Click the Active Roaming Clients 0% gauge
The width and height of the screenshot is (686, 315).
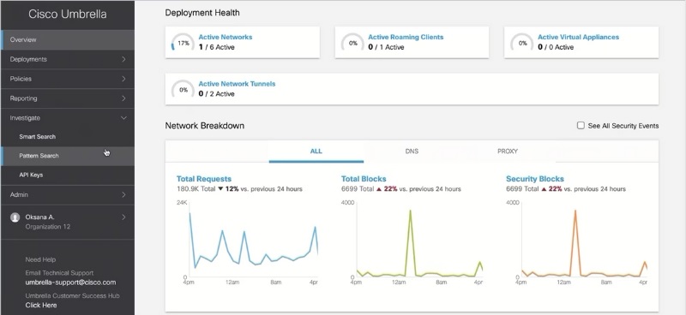tap(352, 44)
